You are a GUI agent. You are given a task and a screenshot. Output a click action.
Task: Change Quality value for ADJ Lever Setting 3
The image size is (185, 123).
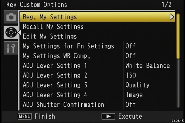click(137, 85)
